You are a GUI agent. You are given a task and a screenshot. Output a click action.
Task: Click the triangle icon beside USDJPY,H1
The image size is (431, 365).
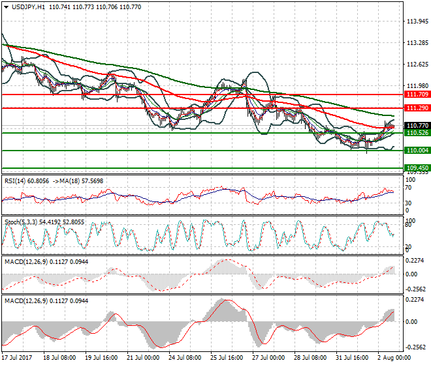click(x=6, y=7)
